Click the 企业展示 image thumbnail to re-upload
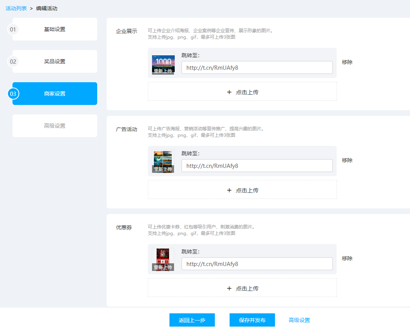The image size is (410, 330). (163, 63)
